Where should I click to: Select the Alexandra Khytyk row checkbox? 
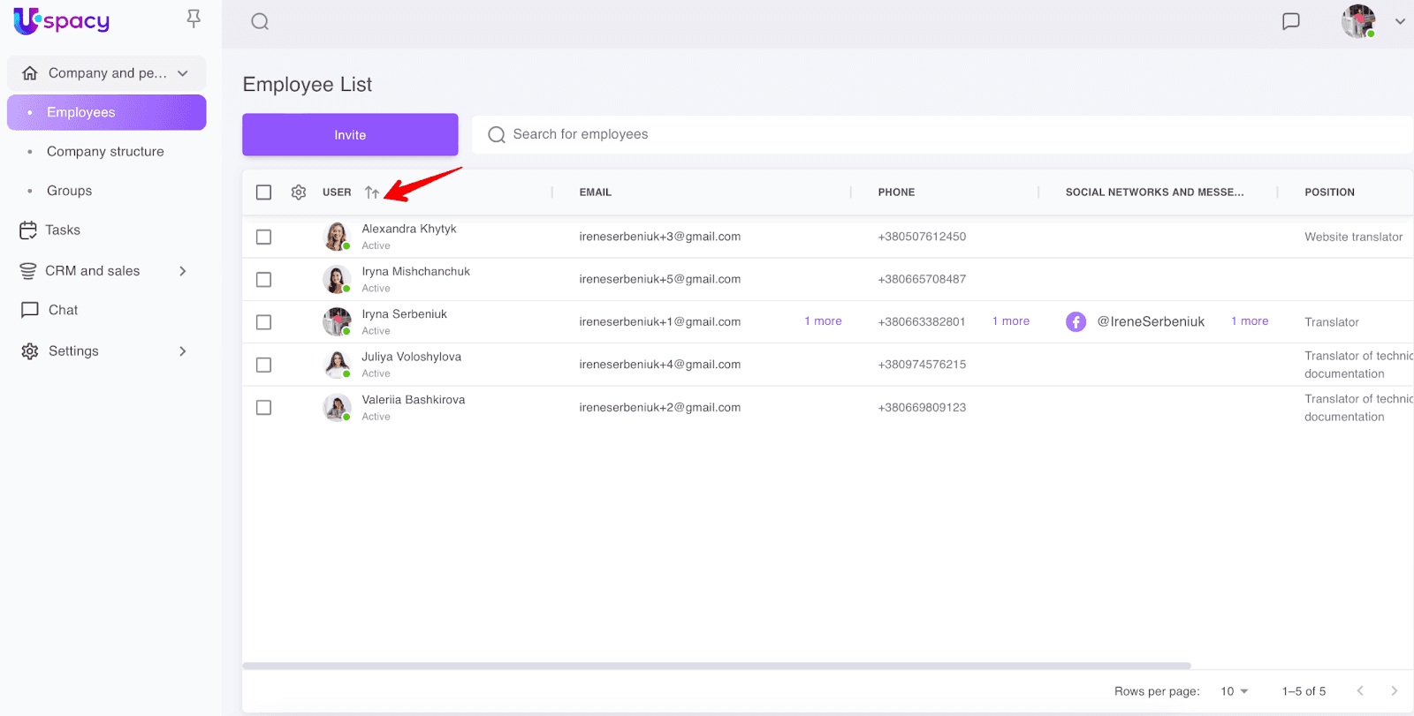[x=263, y=237]
